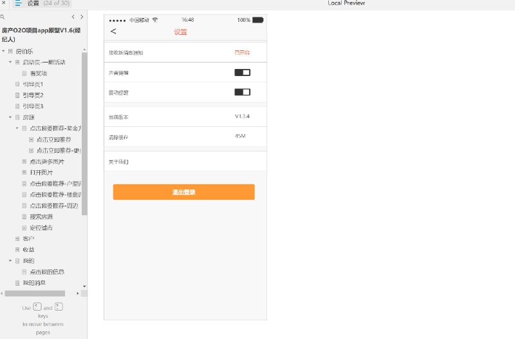
Task: Click the sitemap vertical scrollbar thumb
Action: 84,133
